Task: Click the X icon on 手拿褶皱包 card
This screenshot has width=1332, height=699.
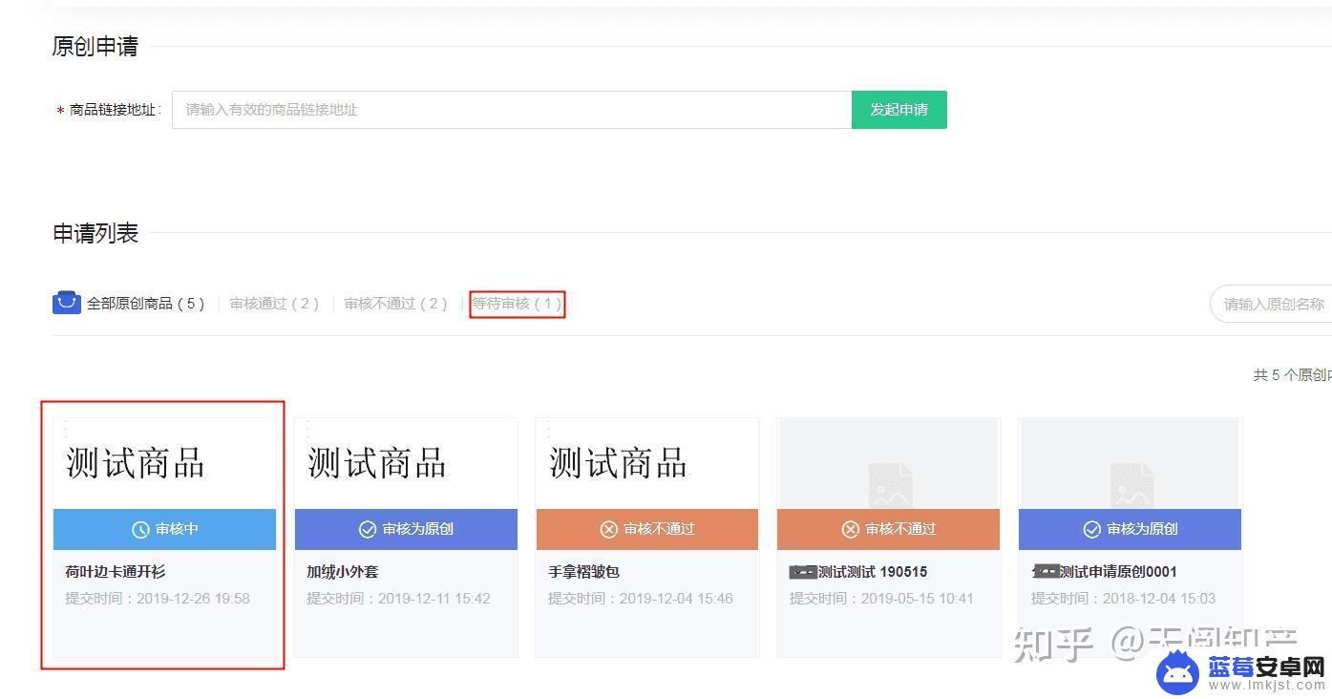Action: tap(609, 529)
